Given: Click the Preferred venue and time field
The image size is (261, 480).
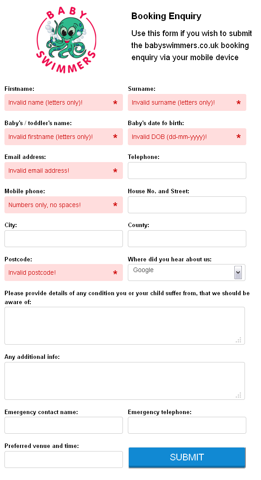Looking at the screenshot, I should [64, 460].
